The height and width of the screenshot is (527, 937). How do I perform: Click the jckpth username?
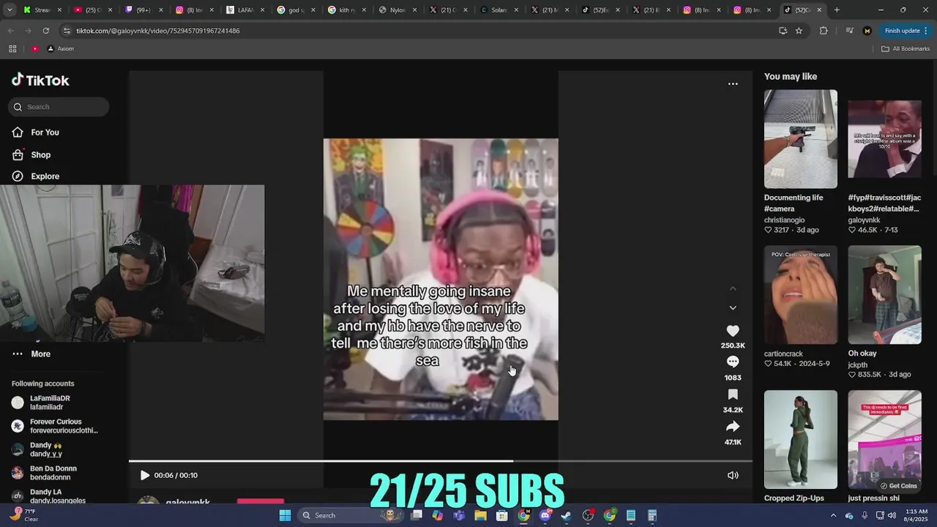point(857,365)
